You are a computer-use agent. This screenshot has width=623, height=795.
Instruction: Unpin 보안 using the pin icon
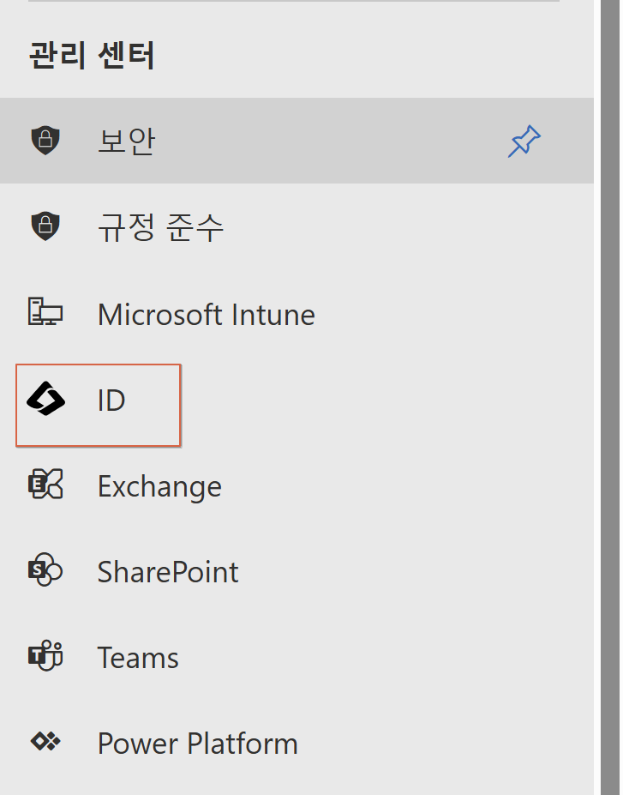[x=524, y=141]
